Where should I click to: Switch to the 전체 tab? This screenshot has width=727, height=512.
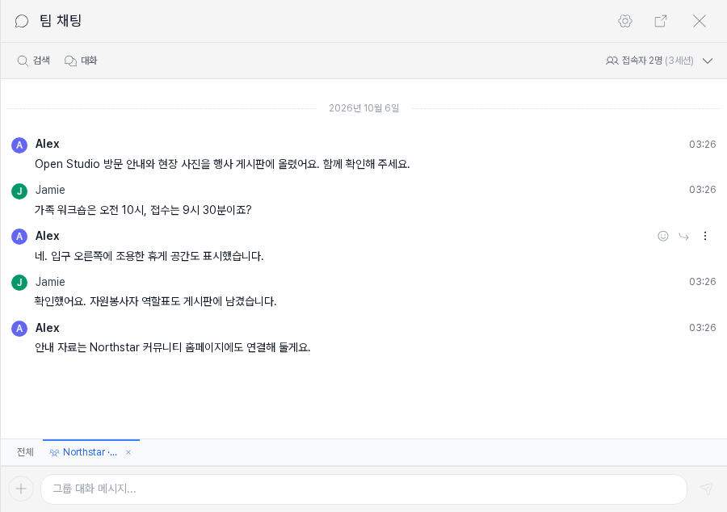tap(26, 452)
